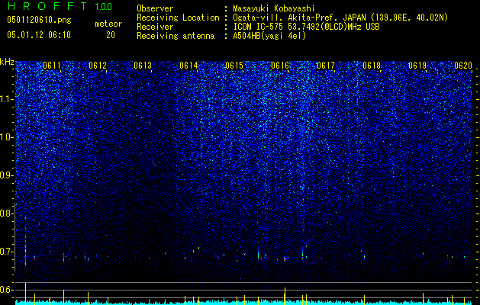Click the A504HB(yagi 4el) antenna text
This screenshot has height=305, width=480.
(269, 36)
